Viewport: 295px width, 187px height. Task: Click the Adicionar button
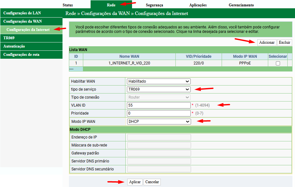[x=267, y=42]
